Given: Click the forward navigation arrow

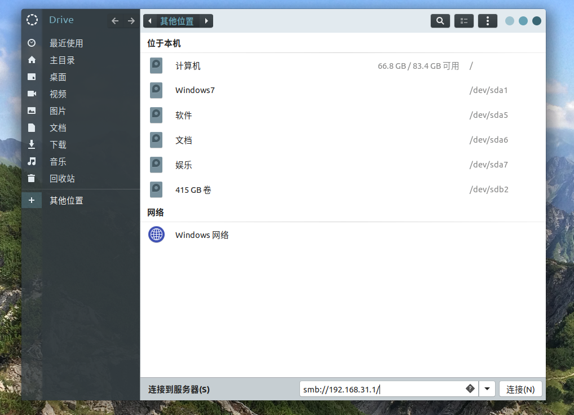Looking at the screenshot, I should (x=131, y=20).
